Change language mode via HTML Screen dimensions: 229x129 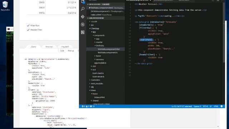216,106
